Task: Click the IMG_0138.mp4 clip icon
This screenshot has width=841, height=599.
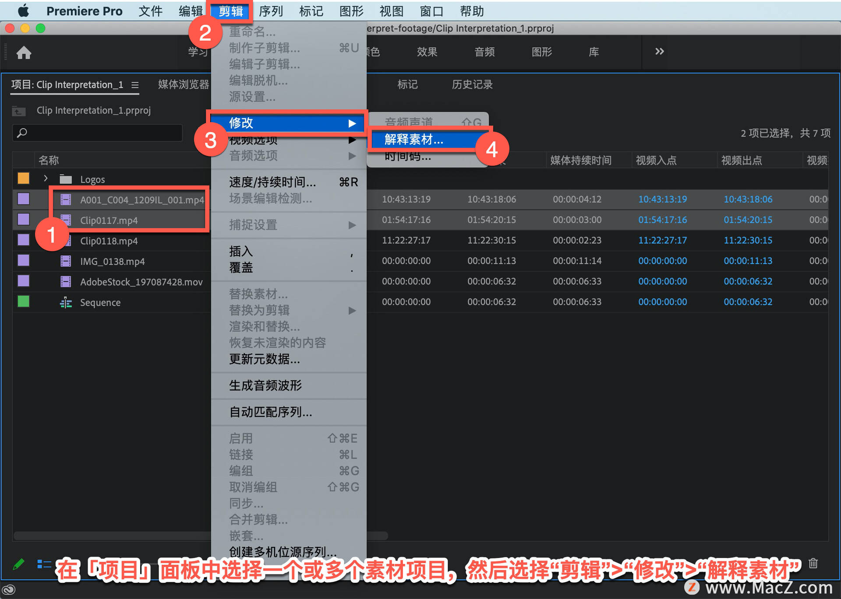Action: 66,261
